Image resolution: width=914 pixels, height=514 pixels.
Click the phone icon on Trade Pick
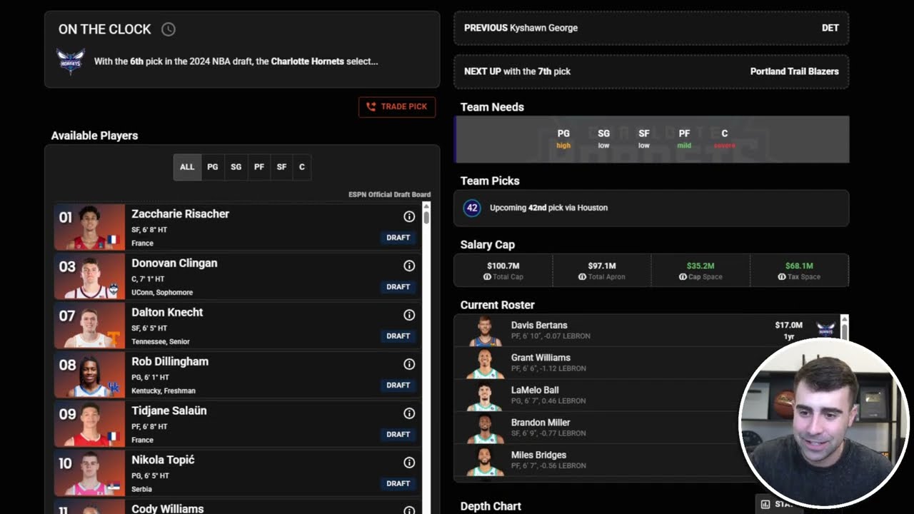tap(371, 106)
